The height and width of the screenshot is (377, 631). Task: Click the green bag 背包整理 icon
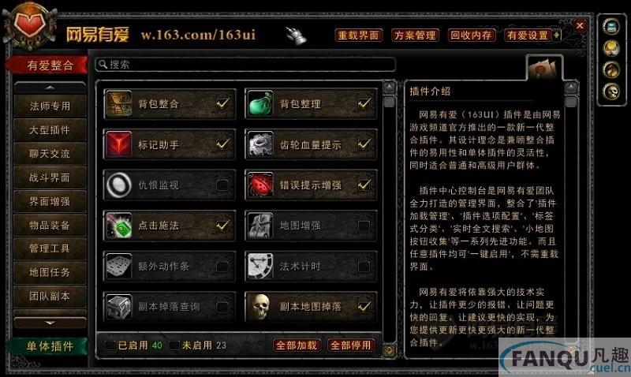(x=260, y=104)
